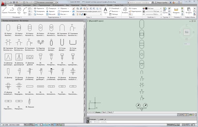The height and width of the screenshot is (127, 198).
Task: Click the ViewCube Верх face
Action: point(187,32)
